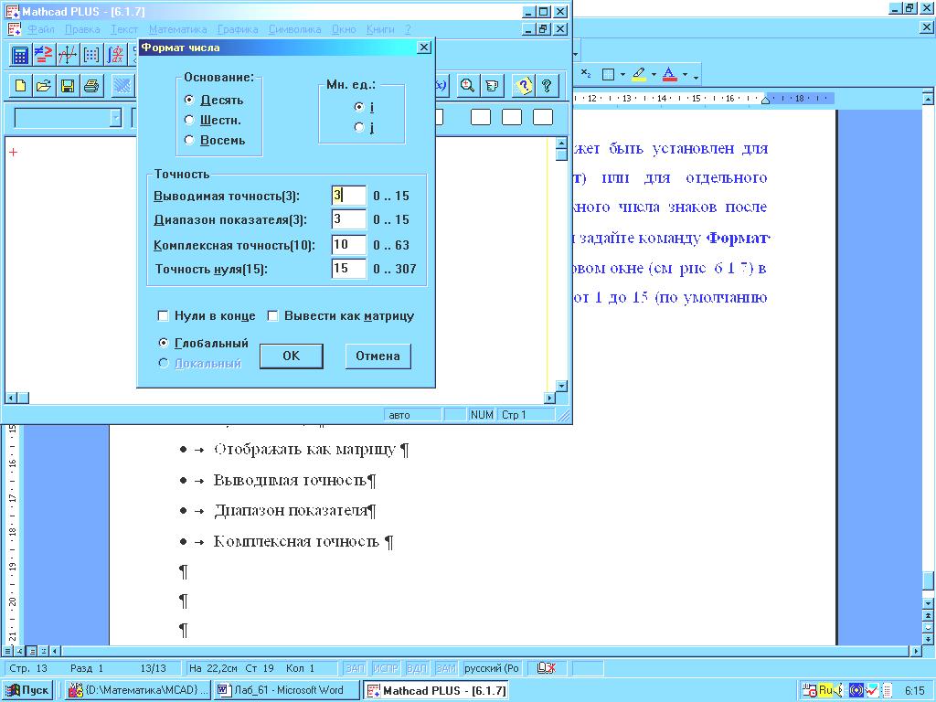
Task: Click the Mathcad horizontal scrollbar right arrow
Action: (x=549, y=398)
